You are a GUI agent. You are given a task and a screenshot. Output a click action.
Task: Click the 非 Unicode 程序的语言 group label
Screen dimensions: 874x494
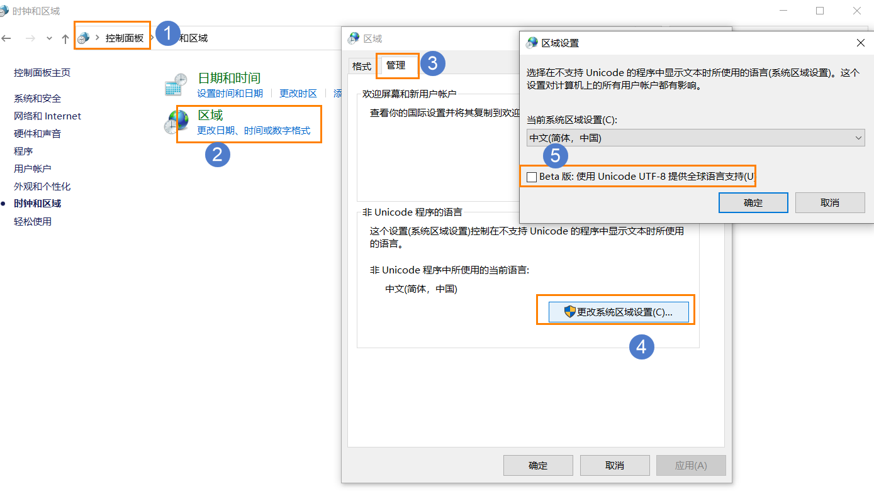412,212
